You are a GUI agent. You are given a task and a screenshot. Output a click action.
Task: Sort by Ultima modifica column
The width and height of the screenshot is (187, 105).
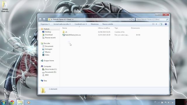click(104, 28)
